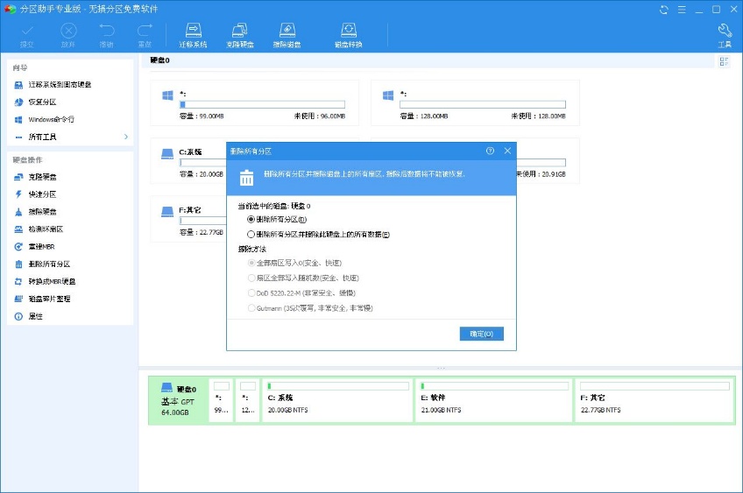
Task: Click the F:其它 partition card
Action: [x=188, y=219]
